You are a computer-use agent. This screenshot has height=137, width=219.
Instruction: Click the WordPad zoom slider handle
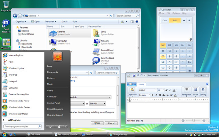(x=193, y=120)
